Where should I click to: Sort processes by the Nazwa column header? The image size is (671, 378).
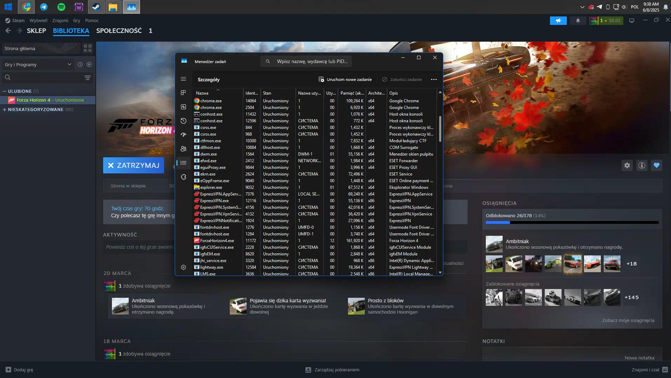click(217, 93)
